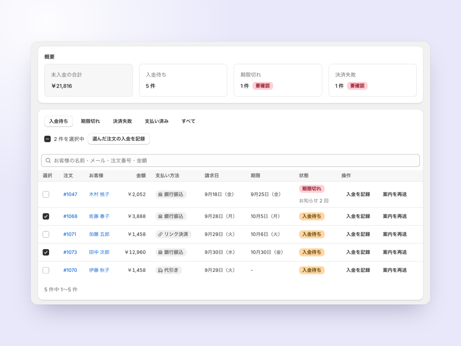Click the 期限 column header
461x346 pixels.
pyautogui.click(x=255, y=176)
